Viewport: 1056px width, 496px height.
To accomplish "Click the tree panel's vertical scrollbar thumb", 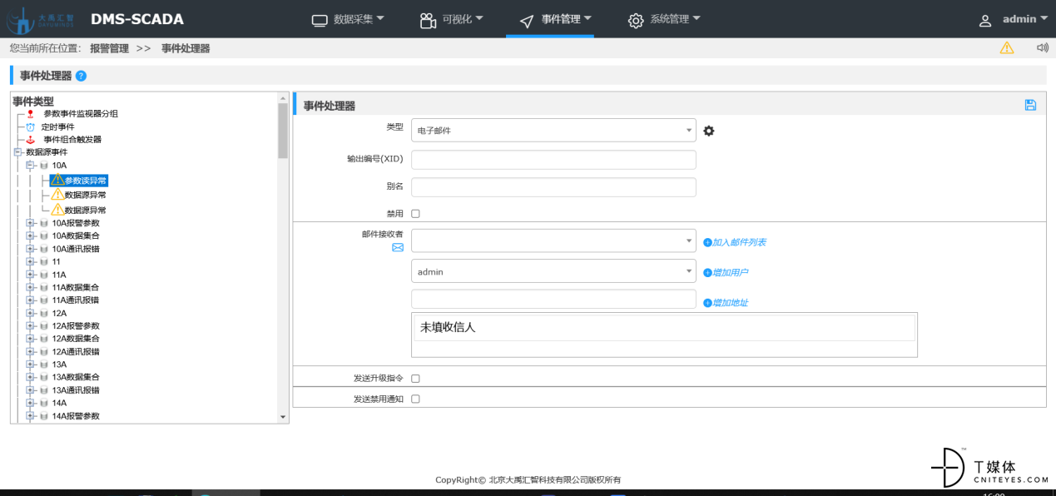I will pos(283,131).
